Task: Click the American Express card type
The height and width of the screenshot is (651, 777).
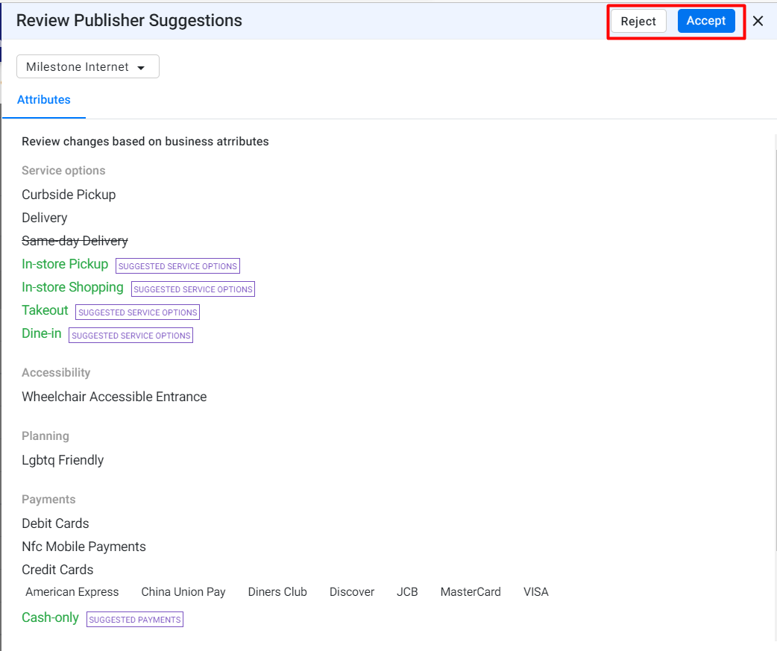Action: click(72, 591)
